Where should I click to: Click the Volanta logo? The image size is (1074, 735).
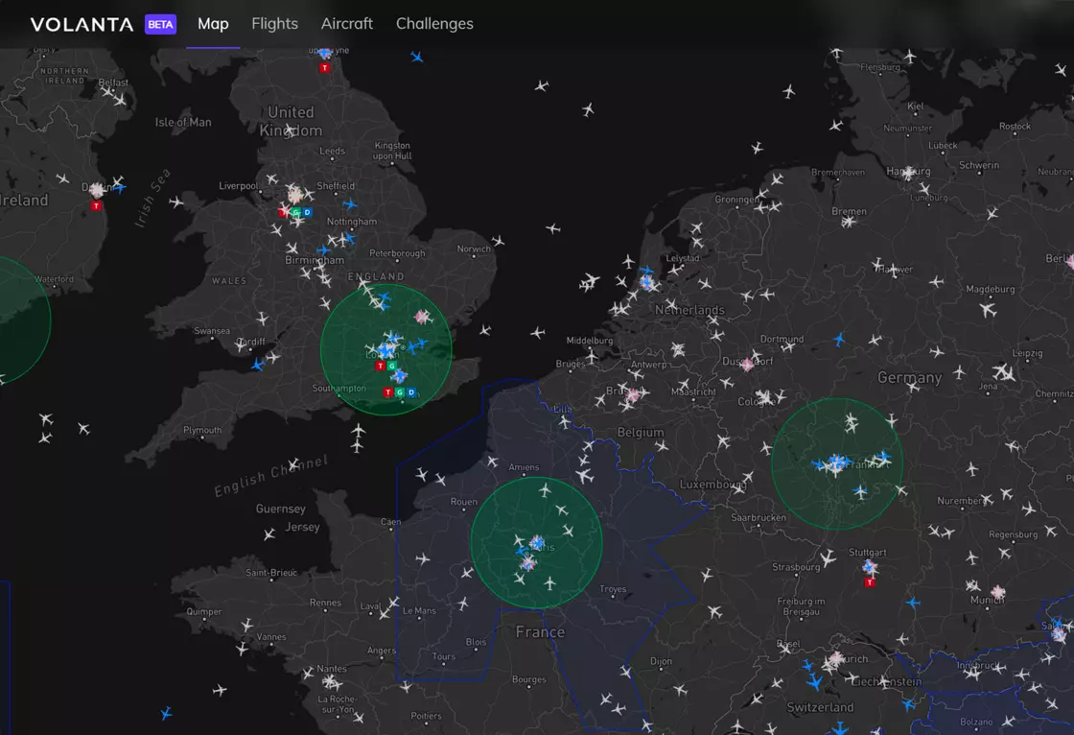click(x=82, y=25)
